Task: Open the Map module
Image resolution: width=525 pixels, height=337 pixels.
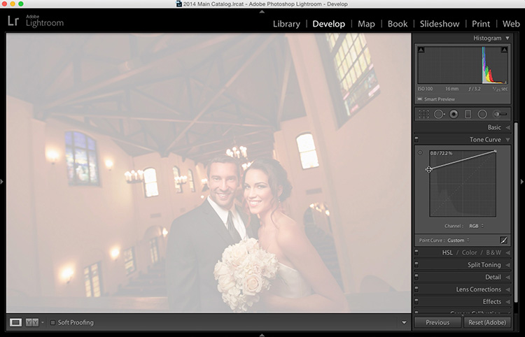Action: click(x=366, y=24)
